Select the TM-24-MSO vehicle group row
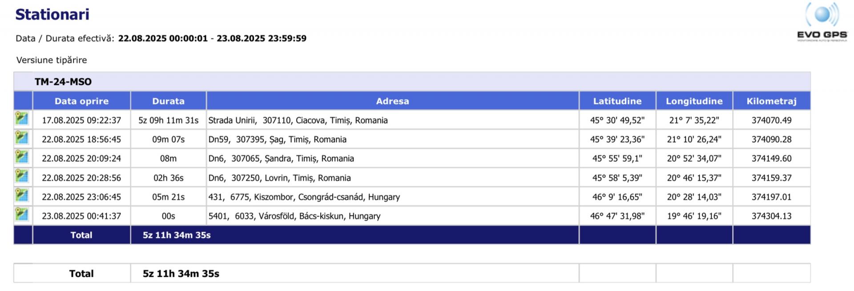 [x=63, y=82]
